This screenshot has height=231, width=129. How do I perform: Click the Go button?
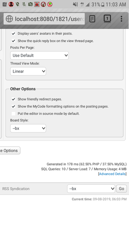121,189
